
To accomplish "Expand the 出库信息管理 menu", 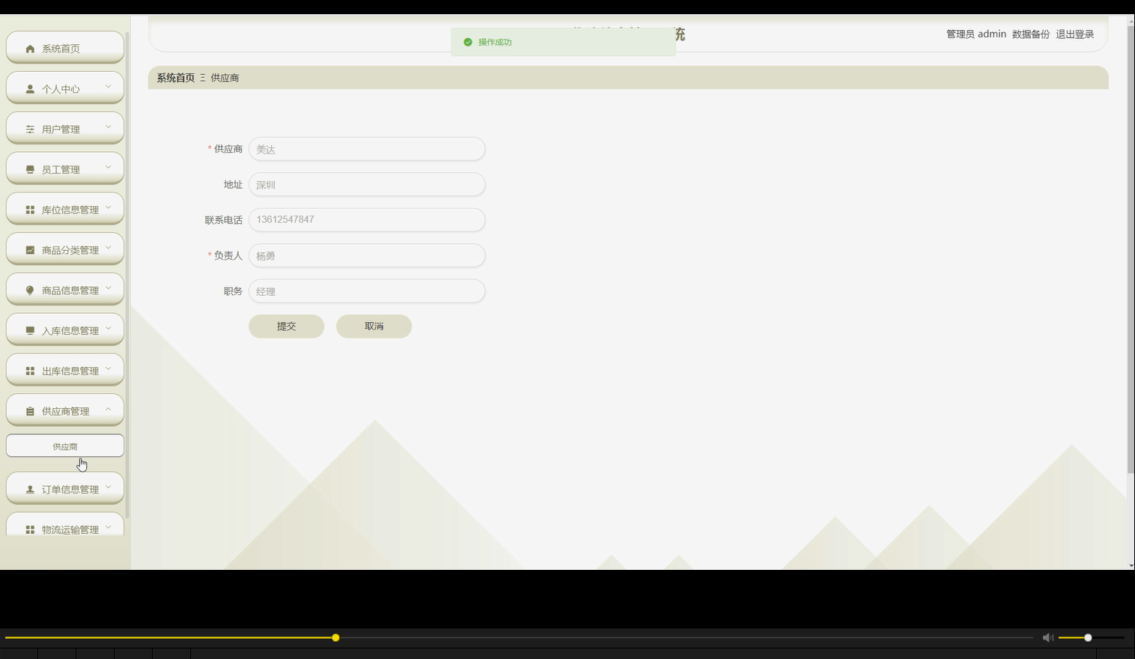I will point(71,370).
